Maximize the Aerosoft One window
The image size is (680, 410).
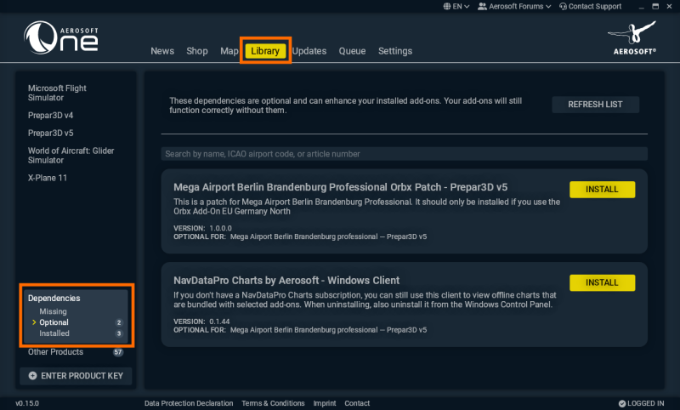click(x=655, y=7)
